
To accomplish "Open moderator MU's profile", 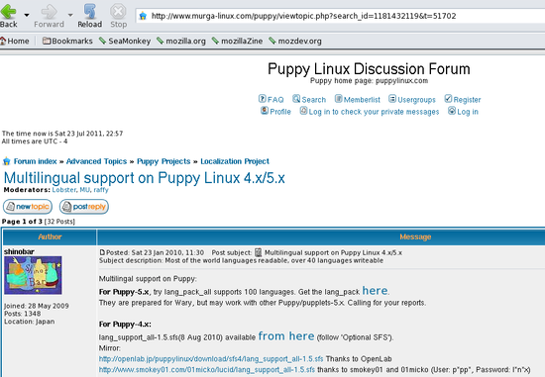I will tap(85, 190).
